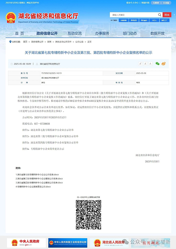Click the Hubei department national emblem logo

coord(11,18)
